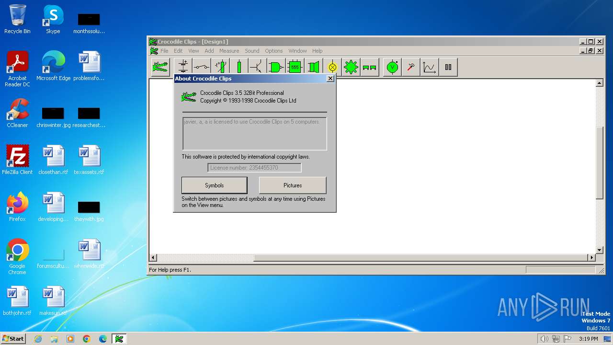
Task: Select the Google Chrome desktop shortcut
Action: pos(17,257)
